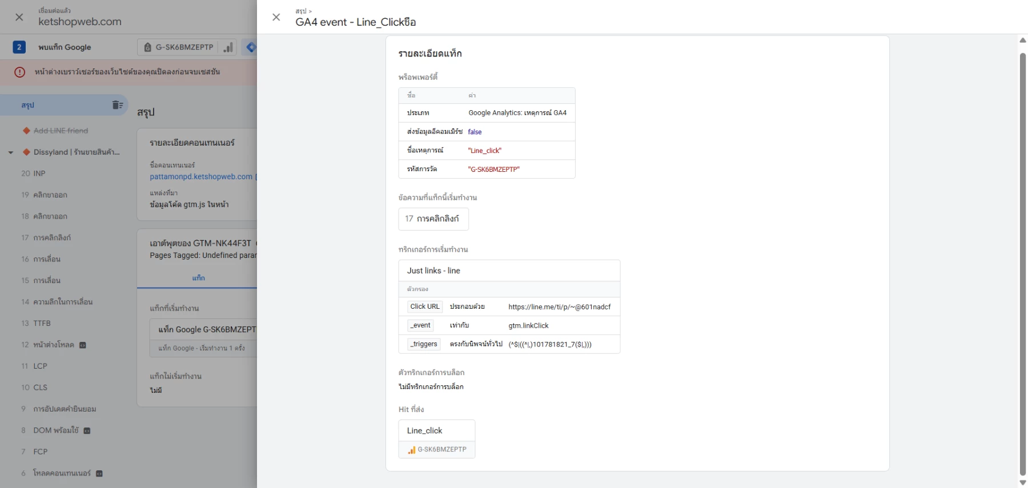Click the badge icon next to DOM พร้อมใช้
The image size is (1028, 488).
[87, 431]
